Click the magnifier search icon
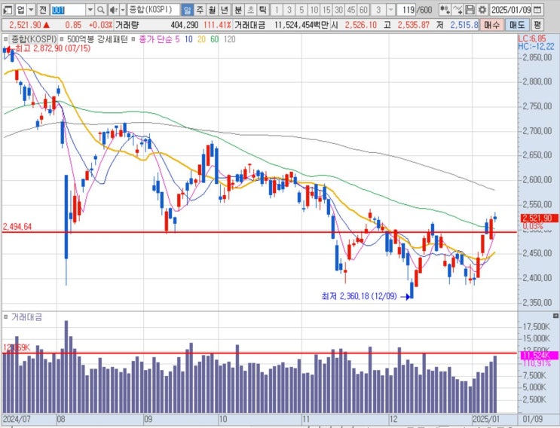This screenshot has height=428, width=560. pyautogui.click(x=101, y=10)
